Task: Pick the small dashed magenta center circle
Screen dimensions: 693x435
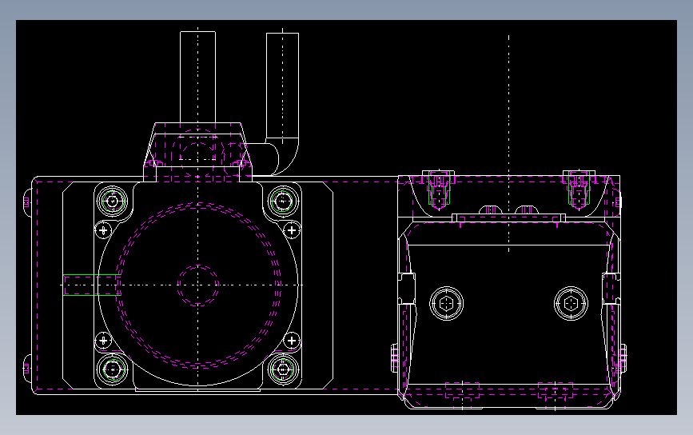Action: coord(198,285)
